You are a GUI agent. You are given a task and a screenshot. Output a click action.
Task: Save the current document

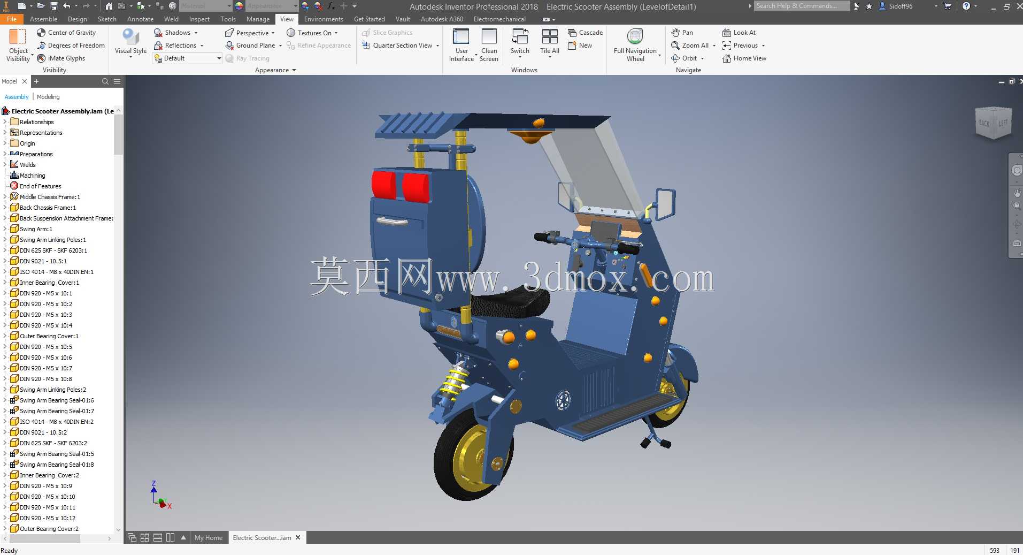(x=54, y=6)
